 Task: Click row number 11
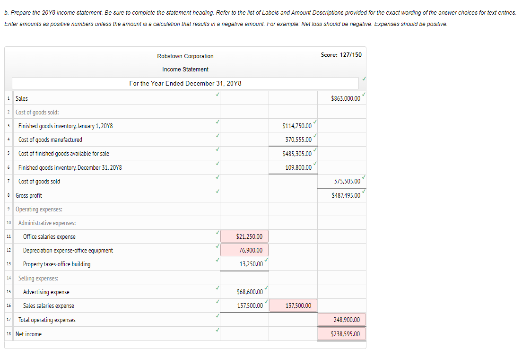(x=9, y=236)
